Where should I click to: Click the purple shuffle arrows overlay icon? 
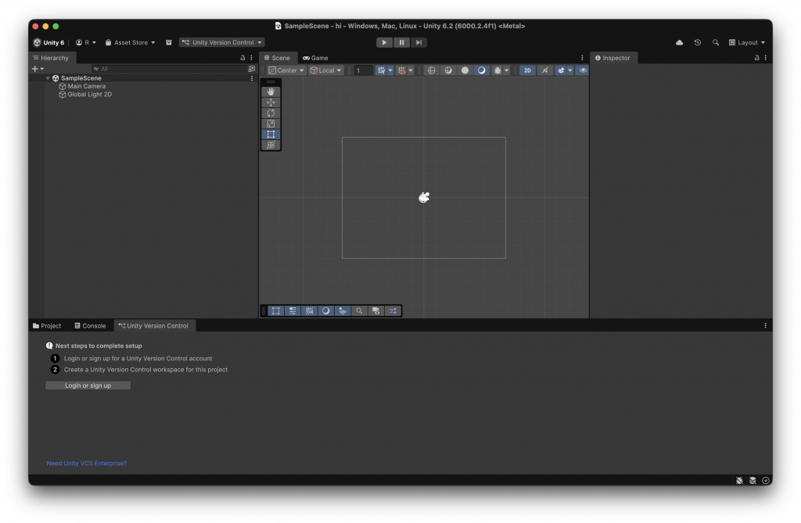(x=393, y=310)
